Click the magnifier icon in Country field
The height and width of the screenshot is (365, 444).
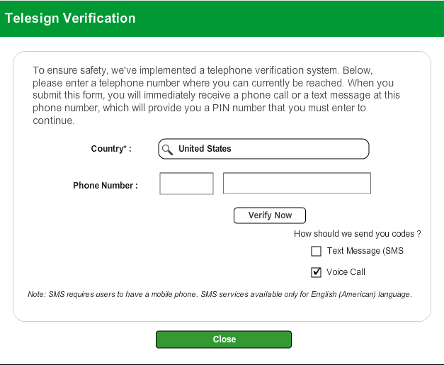click(167, 150)
